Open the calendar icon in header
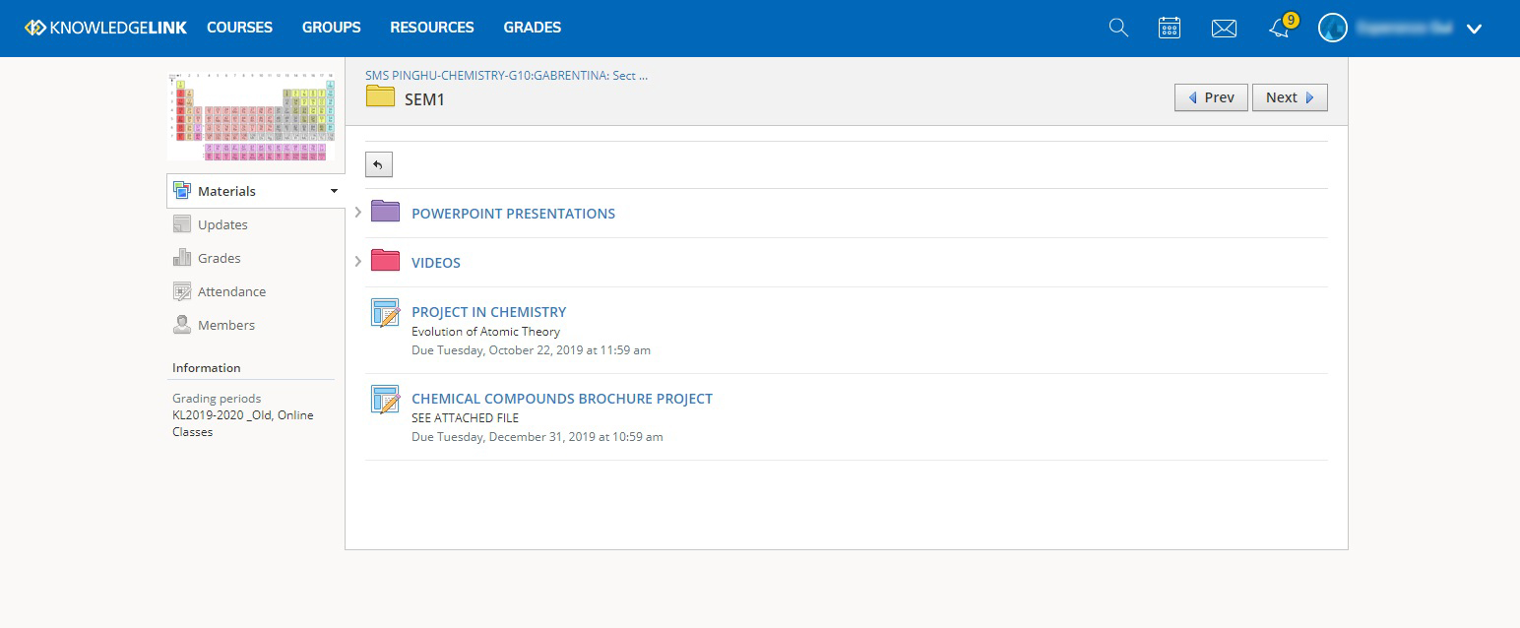Viewport: 1520px width, 628px height. pyautogui.click(x=1170, y=28)
